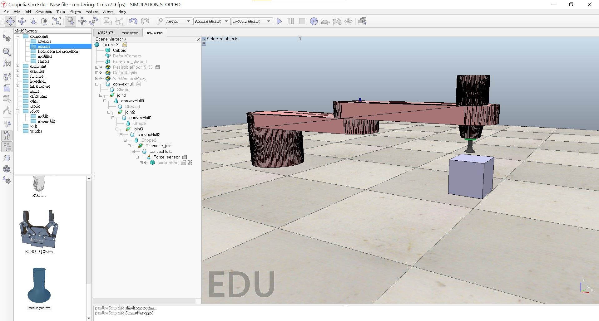Select the Cuboid in scene hierarchy

coord(120,50)
